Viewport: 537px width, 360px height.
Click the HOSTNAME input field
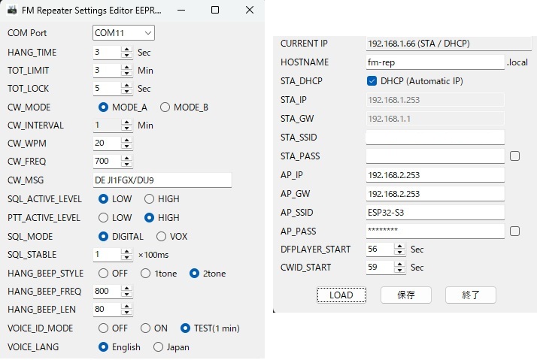435,62
